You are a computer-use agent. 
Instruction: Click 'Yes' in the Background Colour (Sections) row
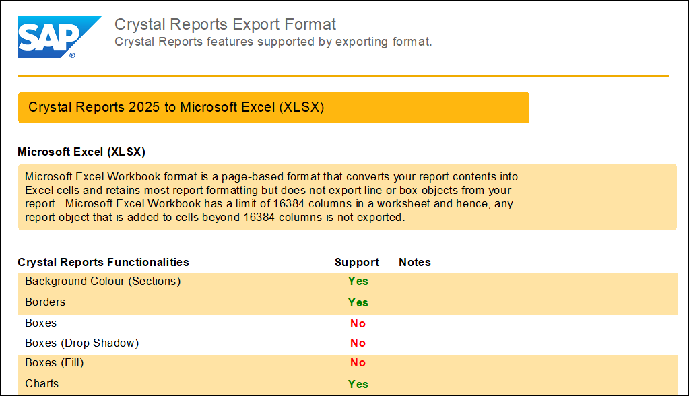click(x=358, y=282)
